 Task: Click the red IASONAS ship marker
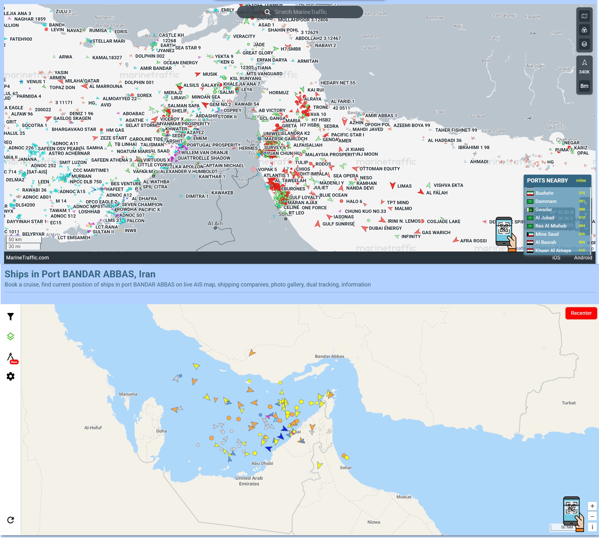click(x=329, y=217)
